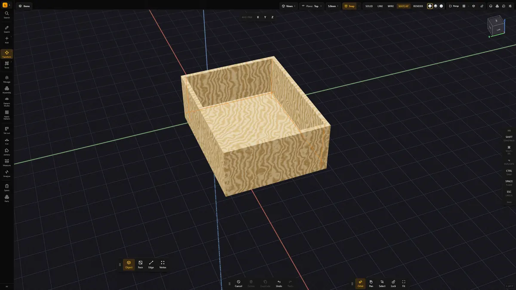516x290 pixels.
Task: Activate Orbit navigation mode
Action: (360, 284)
